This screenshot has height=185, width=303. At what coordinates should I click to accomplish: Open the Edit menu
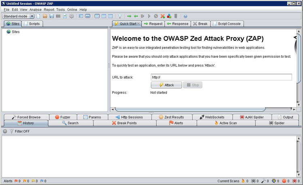point(15,10)
